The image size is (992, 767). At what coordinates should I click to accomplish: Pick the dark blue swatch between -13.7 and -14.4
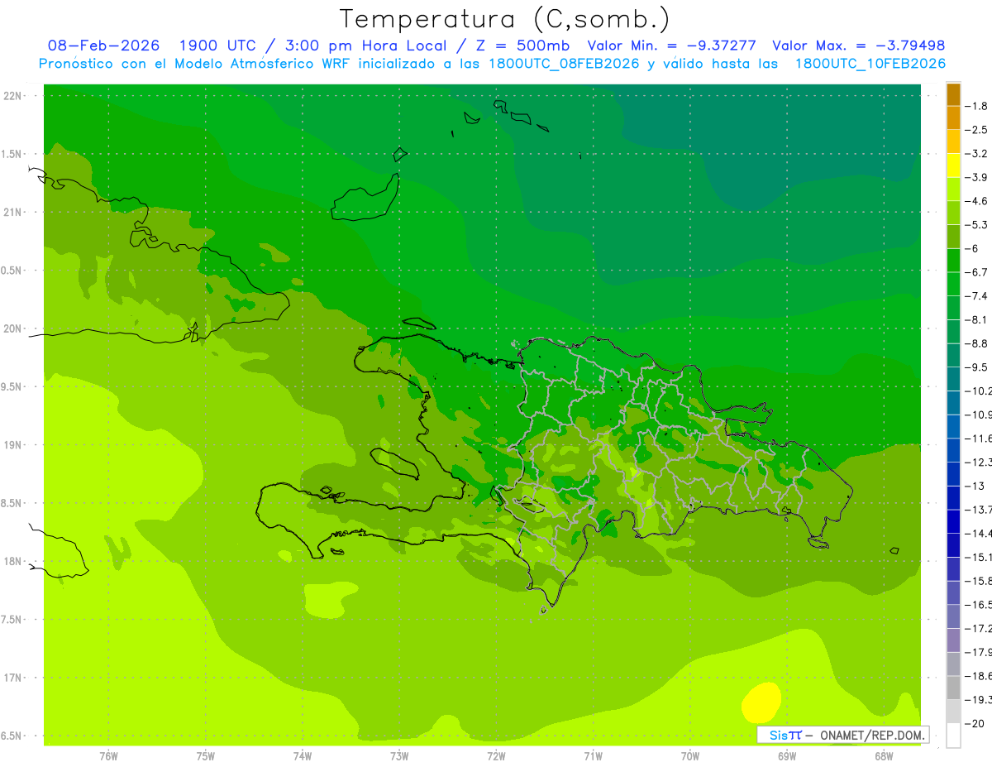pos(953,521)
